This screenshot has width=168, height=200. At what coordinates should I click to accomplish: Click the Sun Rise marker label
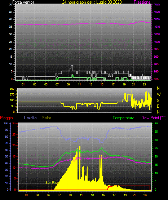point(52,183)
